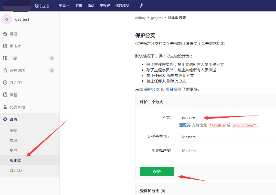
Task: Click the admin wrench icon in navbar
Action: click(142, 5)
